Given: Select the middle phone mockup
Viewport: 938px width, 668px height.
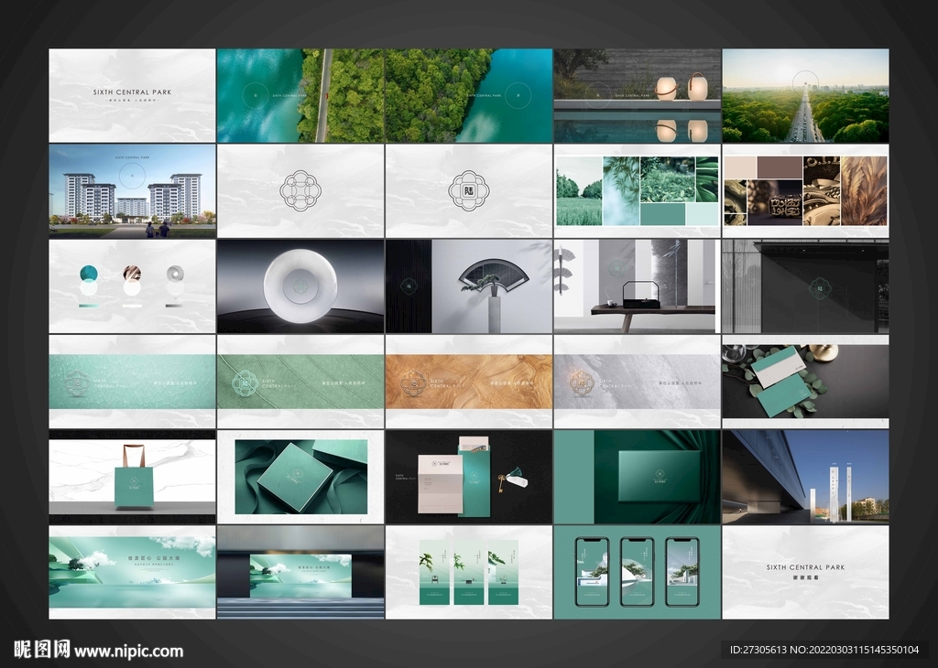Looking at the screenshot, I should point(638,571).
